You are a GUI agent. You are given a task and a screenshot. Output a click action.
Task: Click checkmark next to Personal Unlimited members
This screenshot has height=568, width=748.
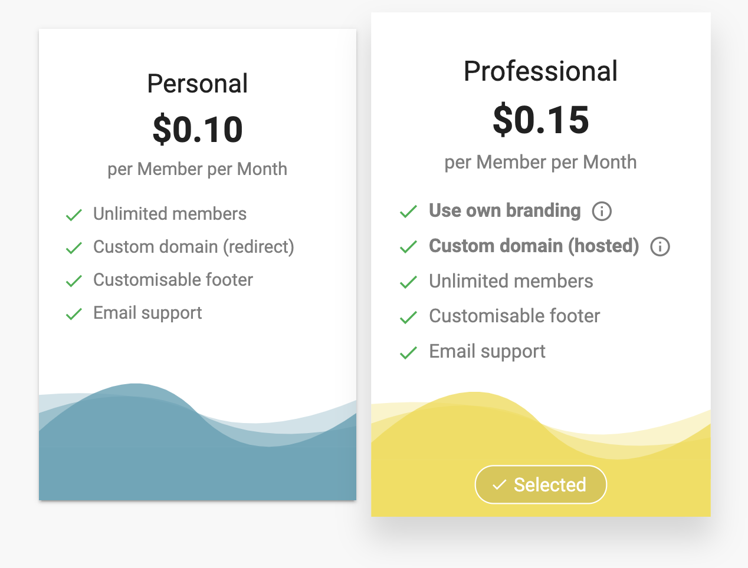(74, 214)
